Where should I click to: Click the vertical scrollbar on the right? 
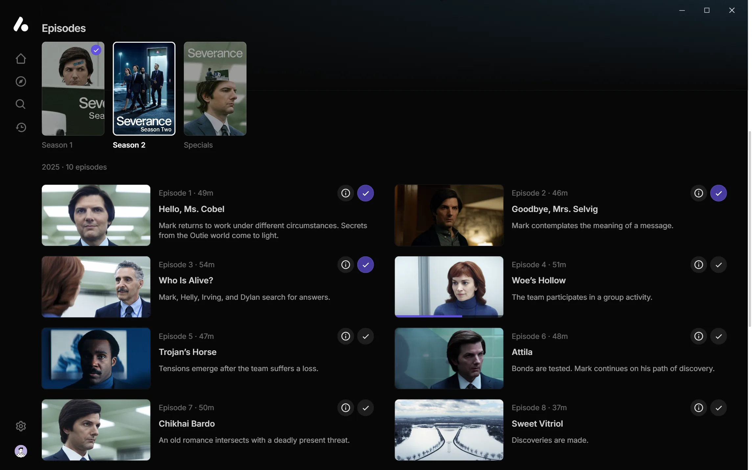point(750,228)
